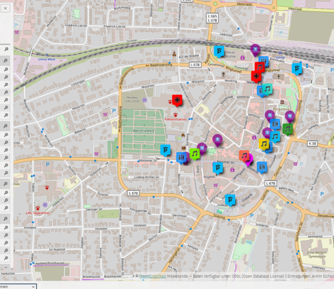Image resolution: width=334 pixels, height=289 pixels.
Task: Click the Palliativstation label on the map
Action: coord(175,119)
